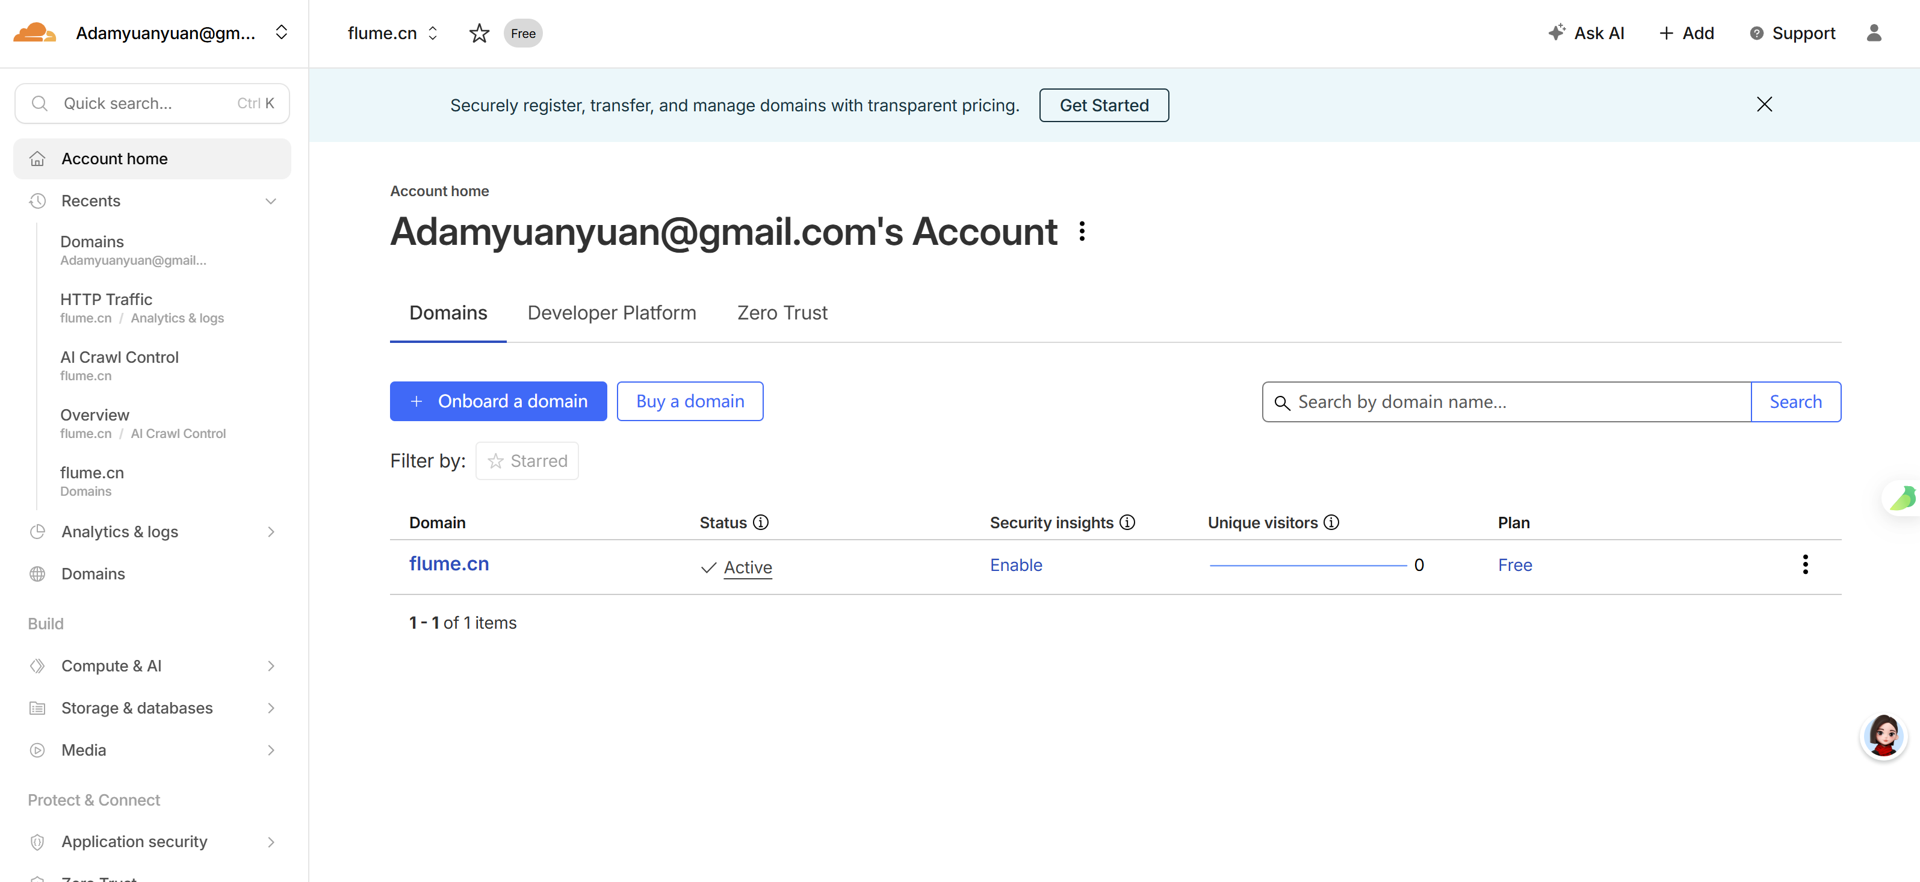Image resolution: width=1920 pixels, height=882 pixels.
Task: Open recent HTTP Traffic item
Action: tap(141, 307)
